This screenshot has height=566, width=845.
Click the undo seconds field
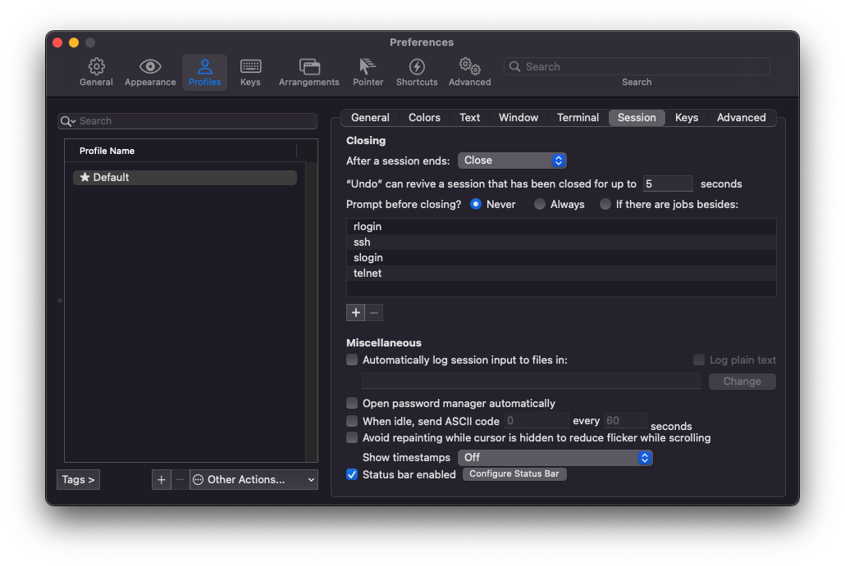pos(668,184)
